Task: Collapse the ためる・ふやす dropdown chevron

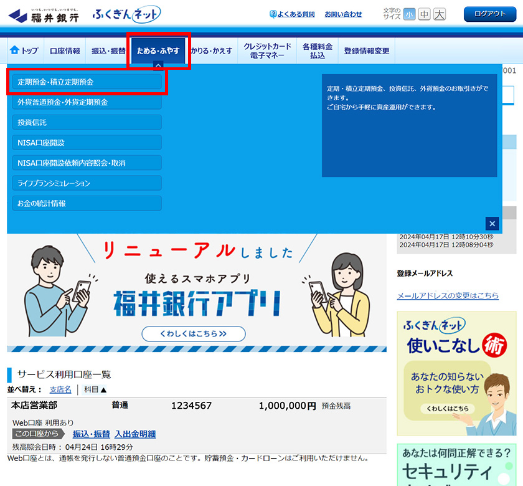Action: click(x=158, y=66)
